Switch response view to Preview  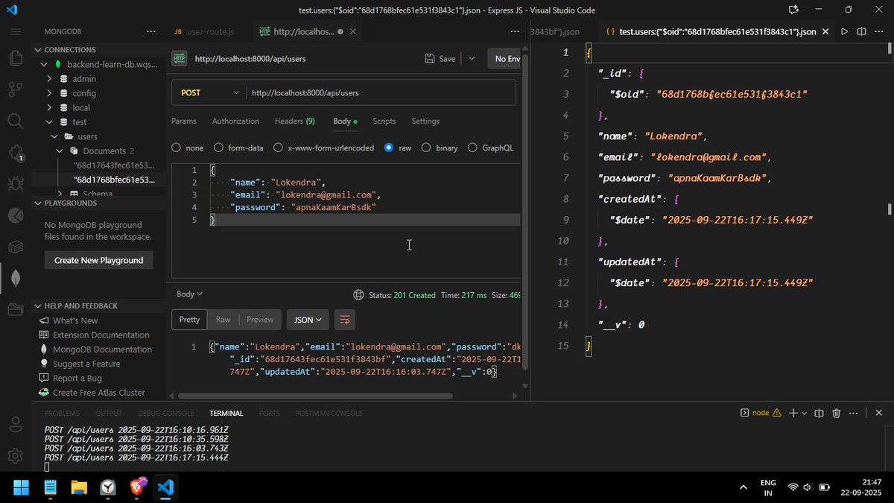tap(260, 320)
